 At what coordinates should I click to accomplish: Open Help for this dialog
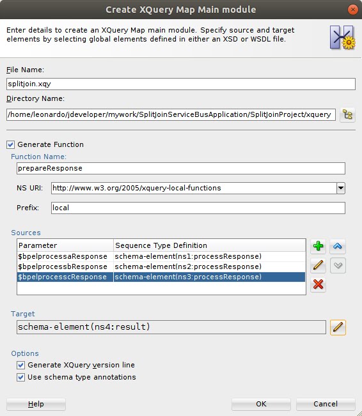pyautogui.click(x=36, y=404)
